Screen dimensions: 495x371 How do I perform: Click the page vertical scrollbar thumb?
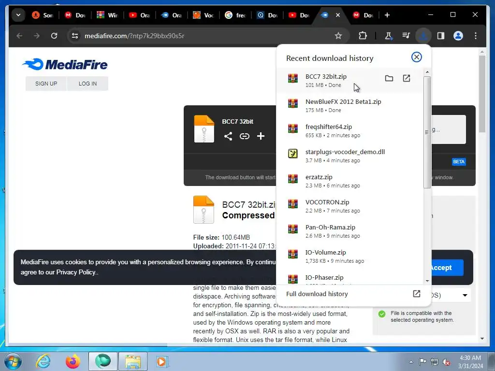tap(482, 94)
